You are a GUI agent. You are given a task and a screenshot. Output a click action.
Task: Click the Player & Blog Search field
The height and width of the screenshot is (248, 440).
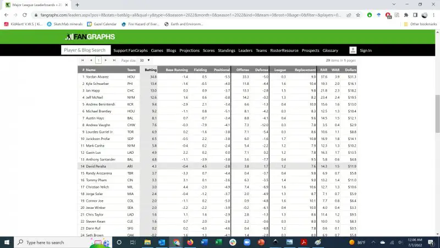point(85,50)
